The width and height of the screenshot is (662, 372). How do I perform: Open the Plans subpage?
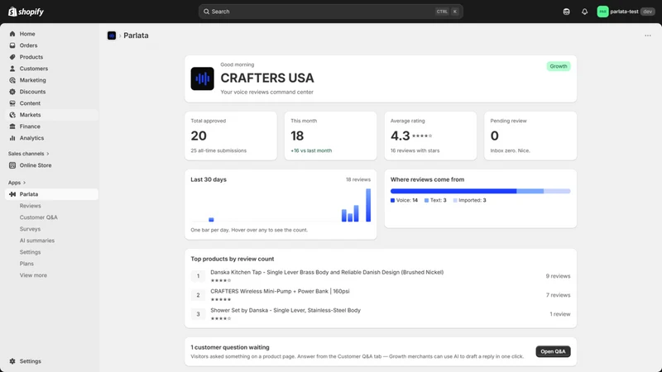click(26, 264)
